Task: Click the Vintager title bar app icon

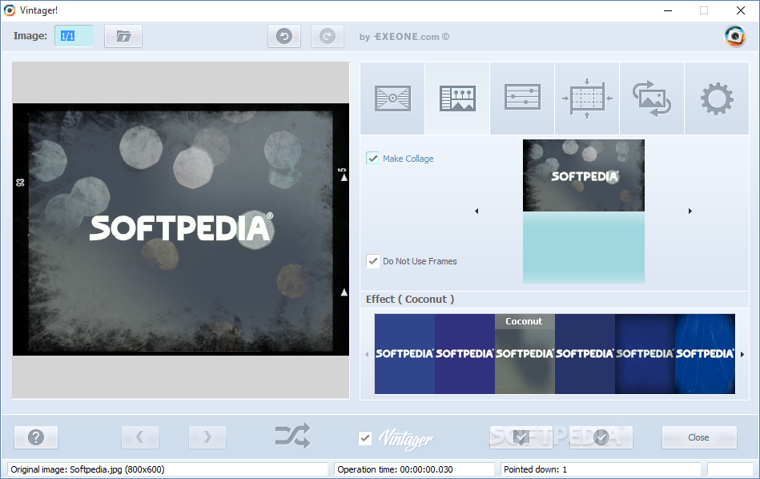Action: tap(9, 10)
